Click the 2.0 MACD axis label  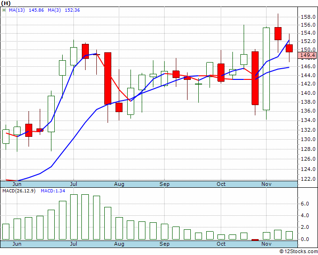pos(305,227)
